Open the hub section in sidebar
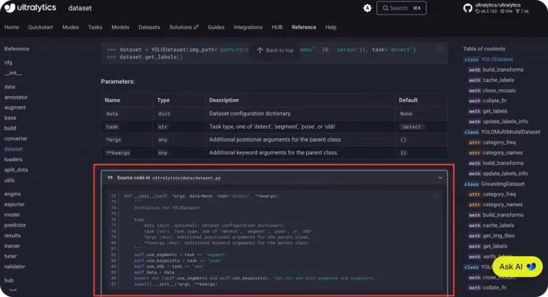548x297 pixels. pos(9,280)
